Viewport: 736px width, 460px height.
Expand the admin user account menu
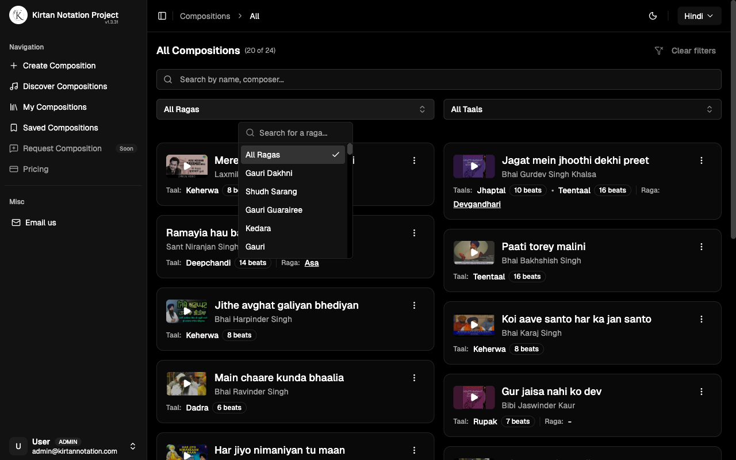[x=132, y=446]
